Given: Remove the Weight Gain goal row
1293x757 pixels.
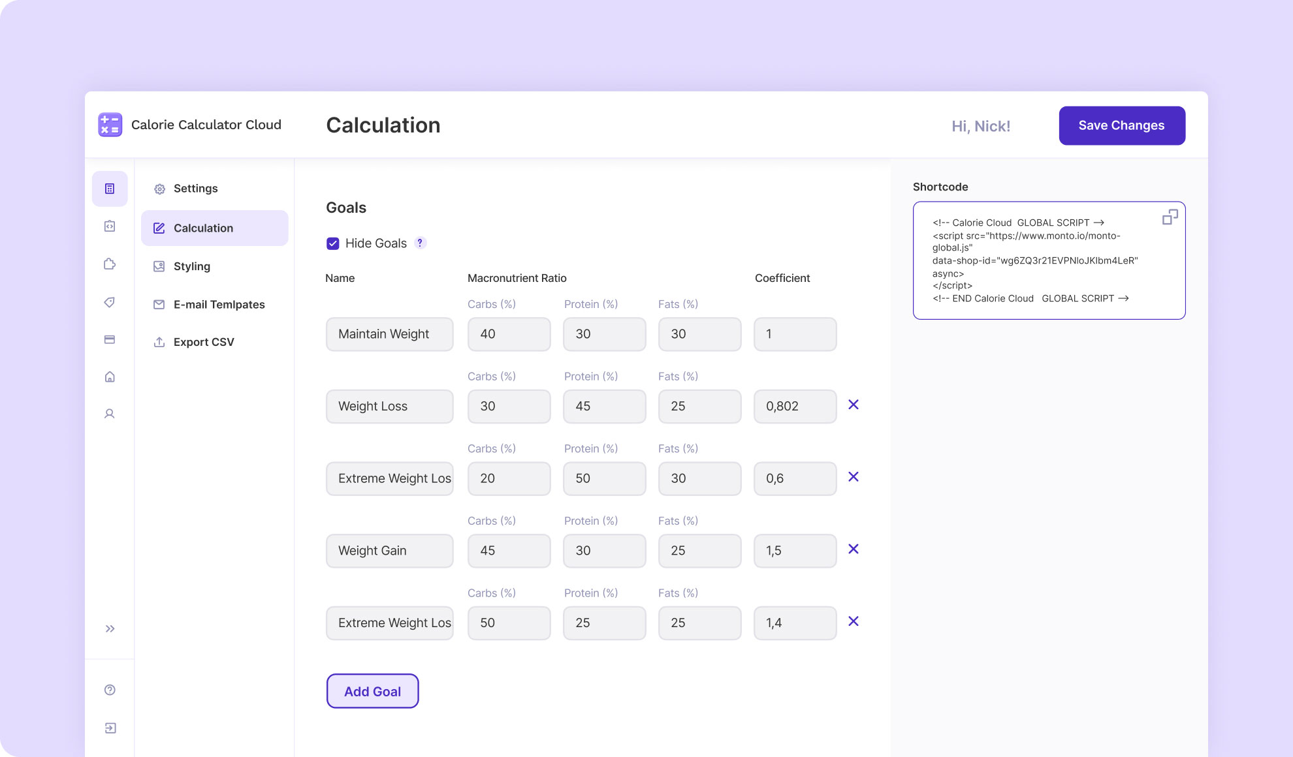Looking at the screenshot, I should tap(853, 549).
